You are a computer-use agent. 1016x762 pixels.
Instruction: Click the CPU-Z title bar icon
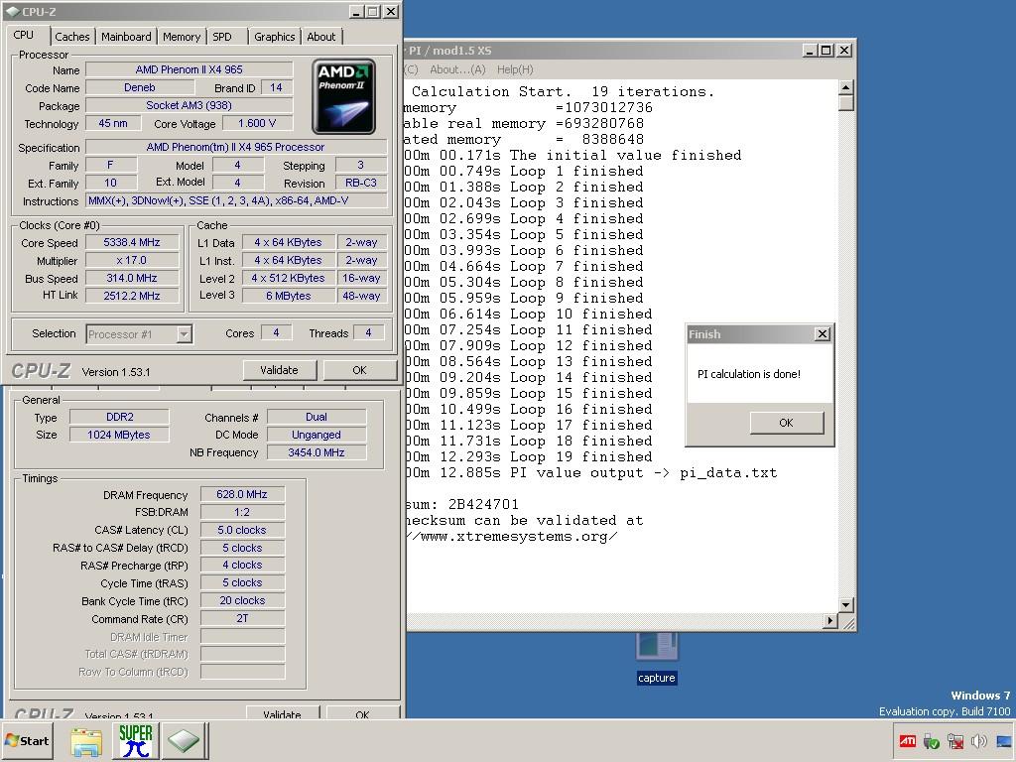tap(12, 11)
